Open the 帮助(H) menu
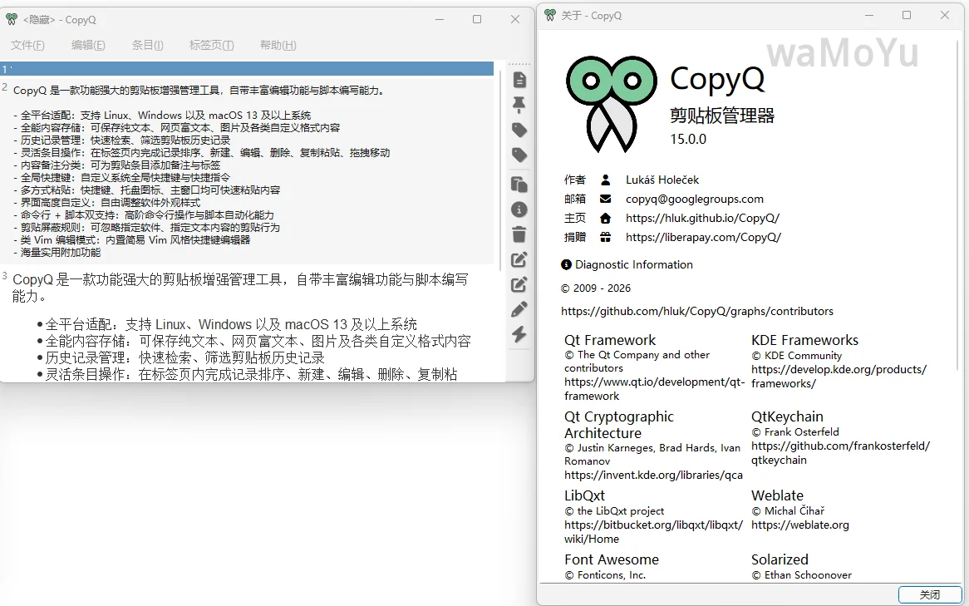Screen dimensions: 969x606 pos(278,45)
